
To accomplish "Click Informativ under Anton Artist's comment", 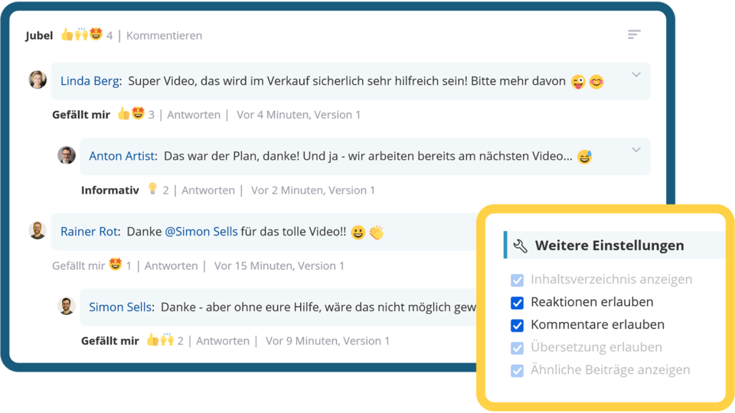I will (110, 190).
